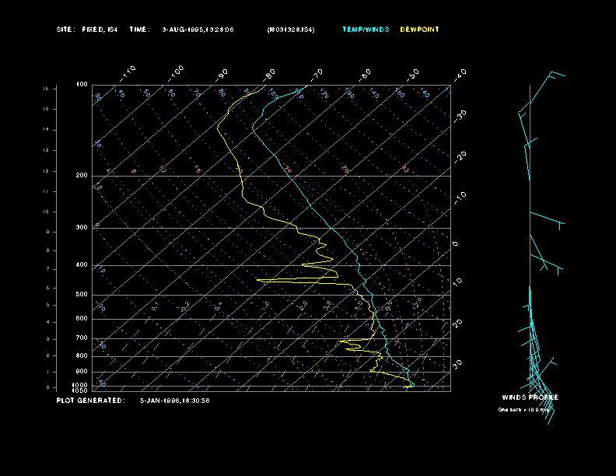
Task: Click the '700' pressure level label
Action: tap(82, 338)
